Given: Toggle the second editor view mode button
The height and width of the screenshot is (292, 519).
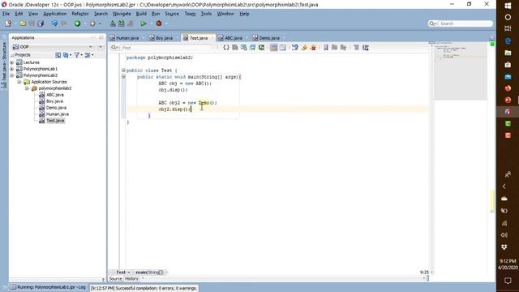Looking at the screenshot, I should (x=282, y=48).
